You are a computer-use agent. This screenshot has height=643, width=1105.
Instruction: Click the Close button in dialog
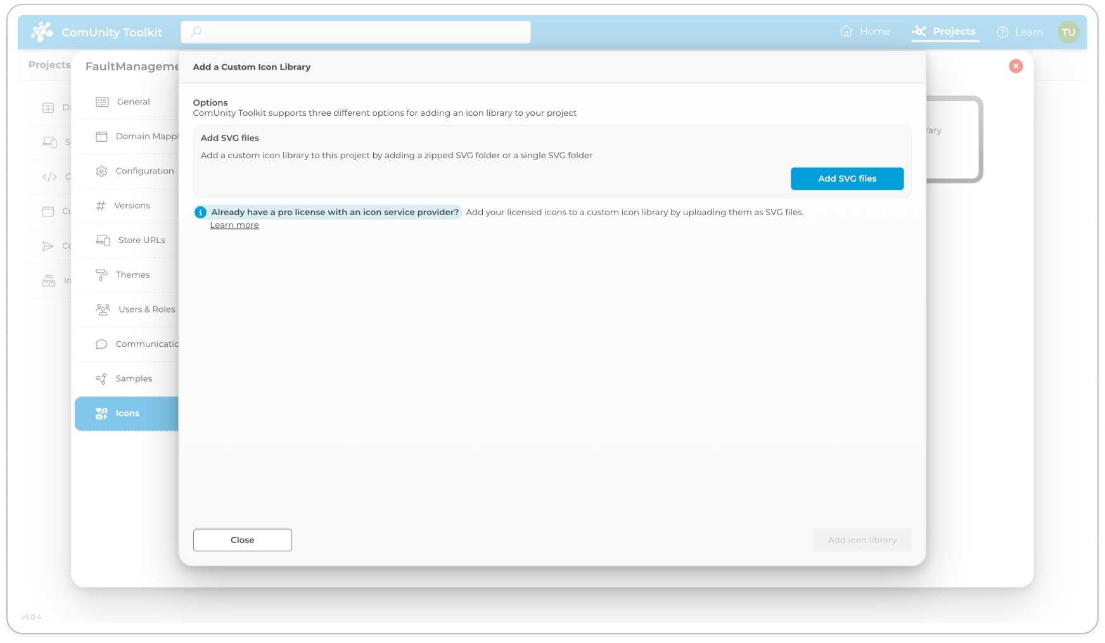click(242, 540)
